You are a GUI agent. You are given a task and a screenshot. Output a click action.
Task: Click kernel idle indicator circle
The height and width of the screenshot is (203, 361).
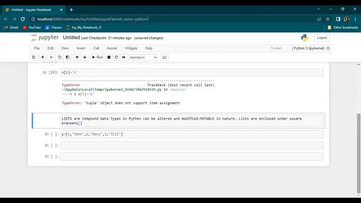click(328, 48)
